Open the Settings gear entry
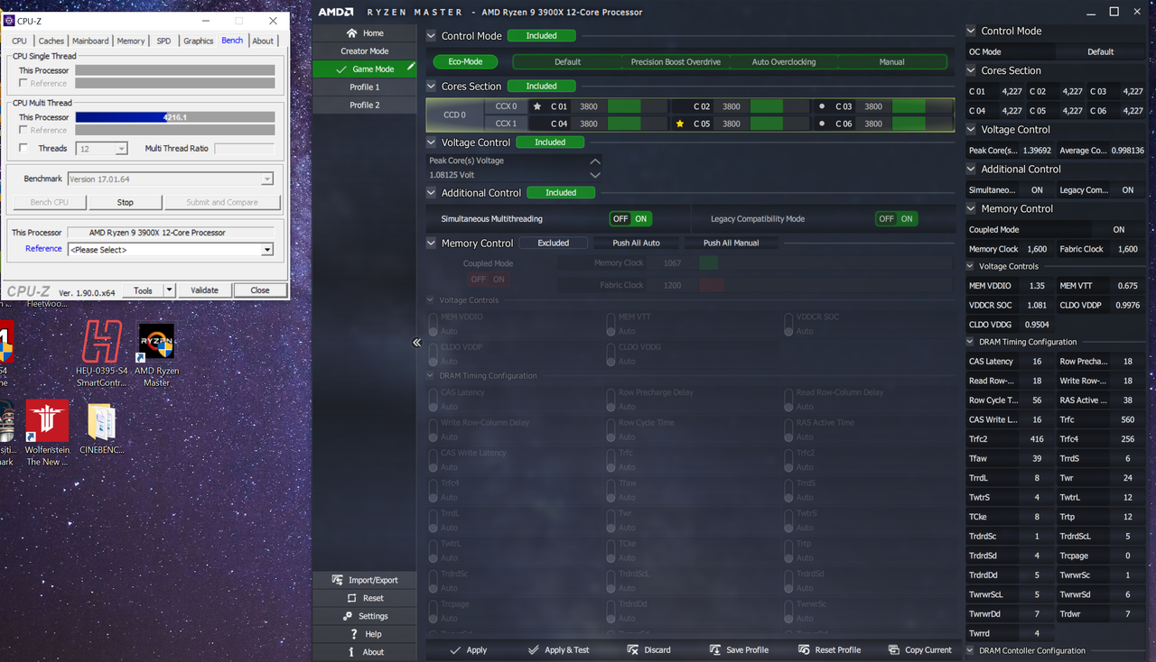Image resolution: width=1156 pixels, height=662 pixels. pos(365,616)
